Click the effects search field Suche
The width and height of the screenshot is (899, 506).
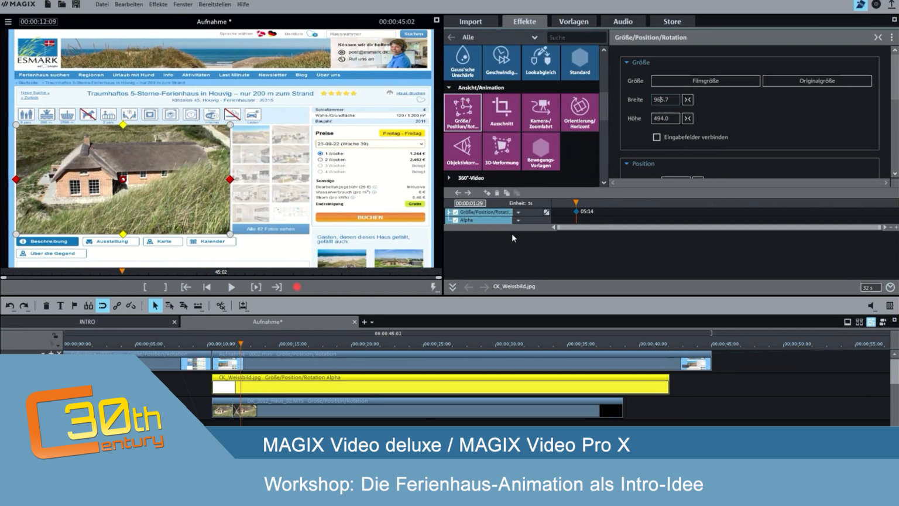[577, 37]
